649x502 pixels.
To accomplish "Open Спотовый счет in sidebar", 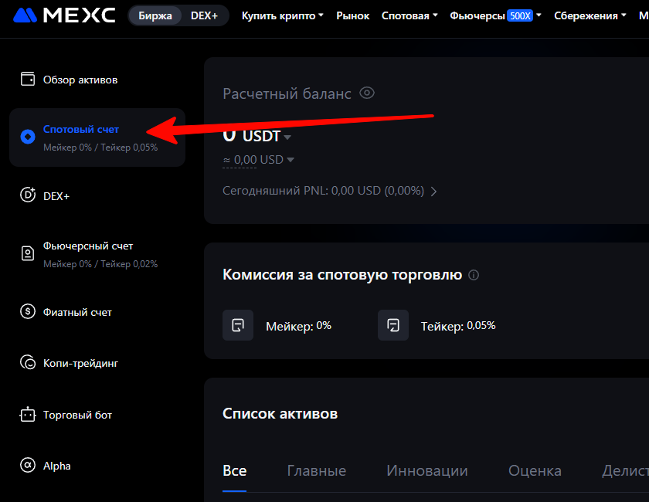I will (x=97, y=137).
